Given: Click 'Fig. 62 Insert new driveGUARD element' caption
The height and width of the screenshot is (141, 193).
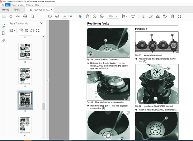Looking at the screenshot, I should pyautogui.click(x=154, y=106).
